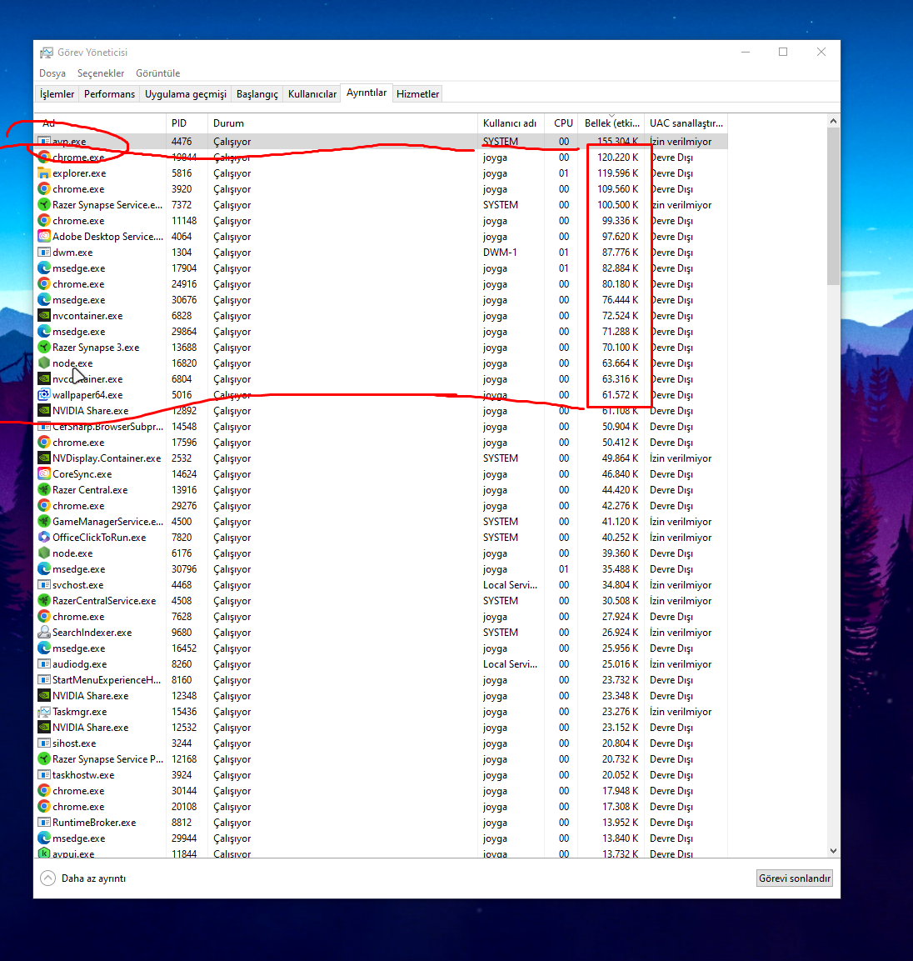Screen dimensions: 913x961
Task: Click the vertical scrollbar thumb
Action: coord(833,207)
